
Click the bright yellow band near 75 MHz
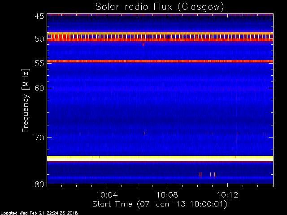[160, 158]
